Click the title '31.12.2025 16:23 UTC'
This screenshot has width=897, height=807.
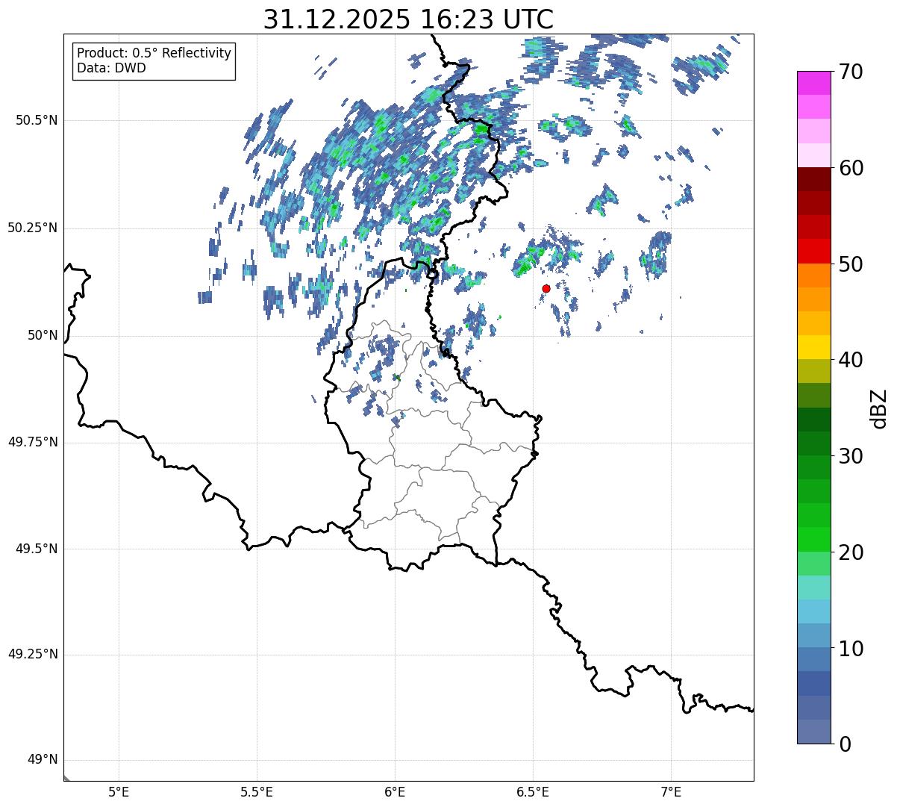click(x=408, y=19)
